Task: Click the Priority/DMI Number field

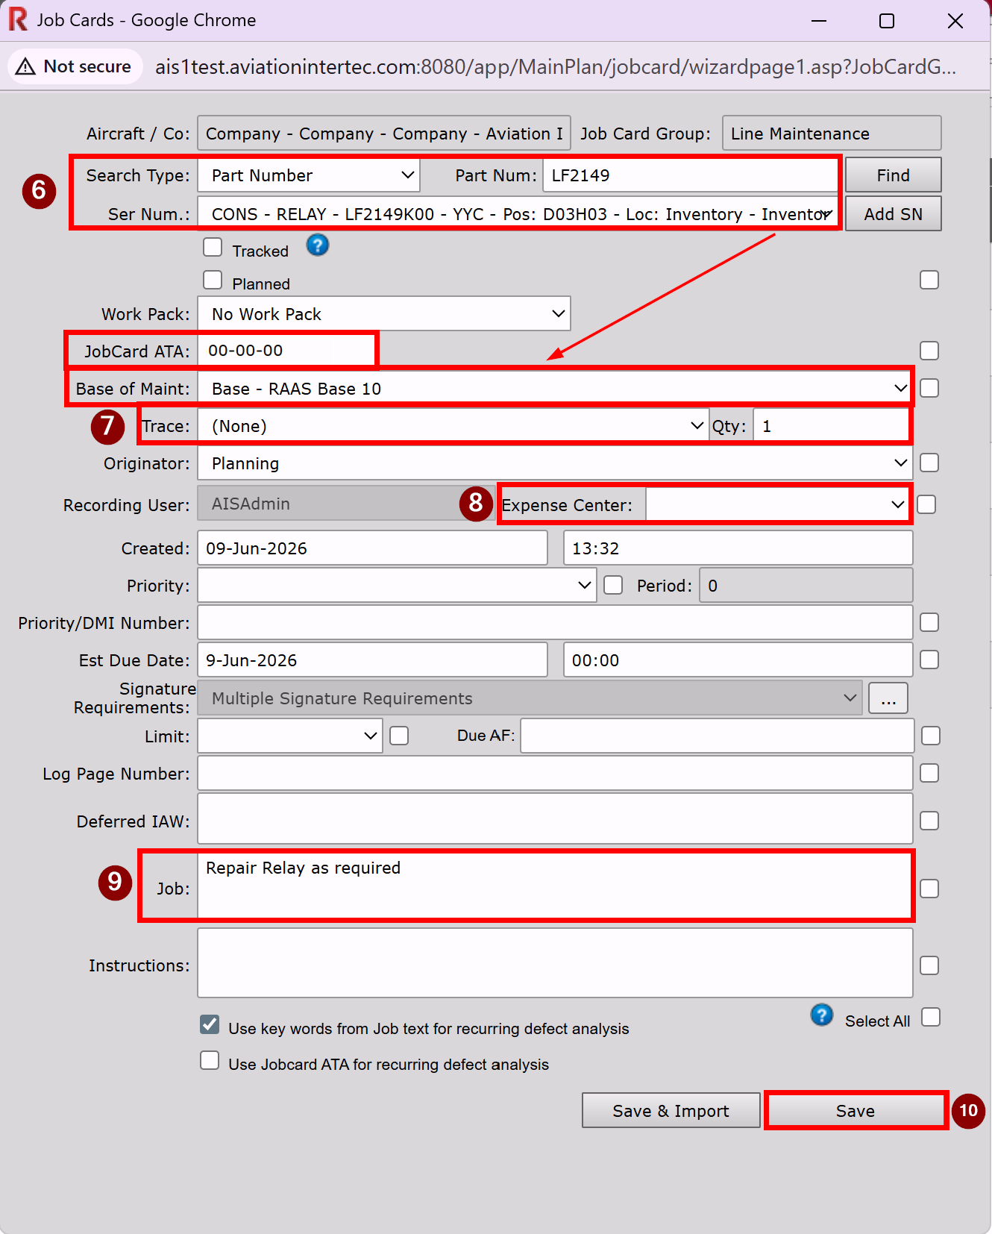Action: (x=555, y=623)
